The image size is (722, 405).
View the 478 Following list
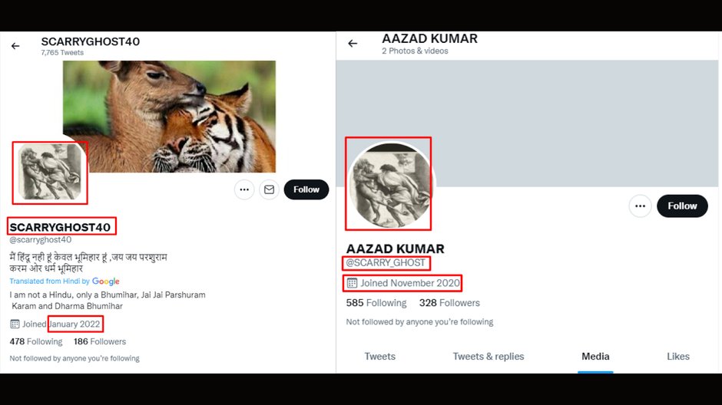click(36, 341)
